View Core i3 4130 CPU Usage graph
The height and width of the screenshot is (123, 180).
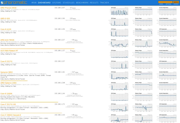click(119, 33)
